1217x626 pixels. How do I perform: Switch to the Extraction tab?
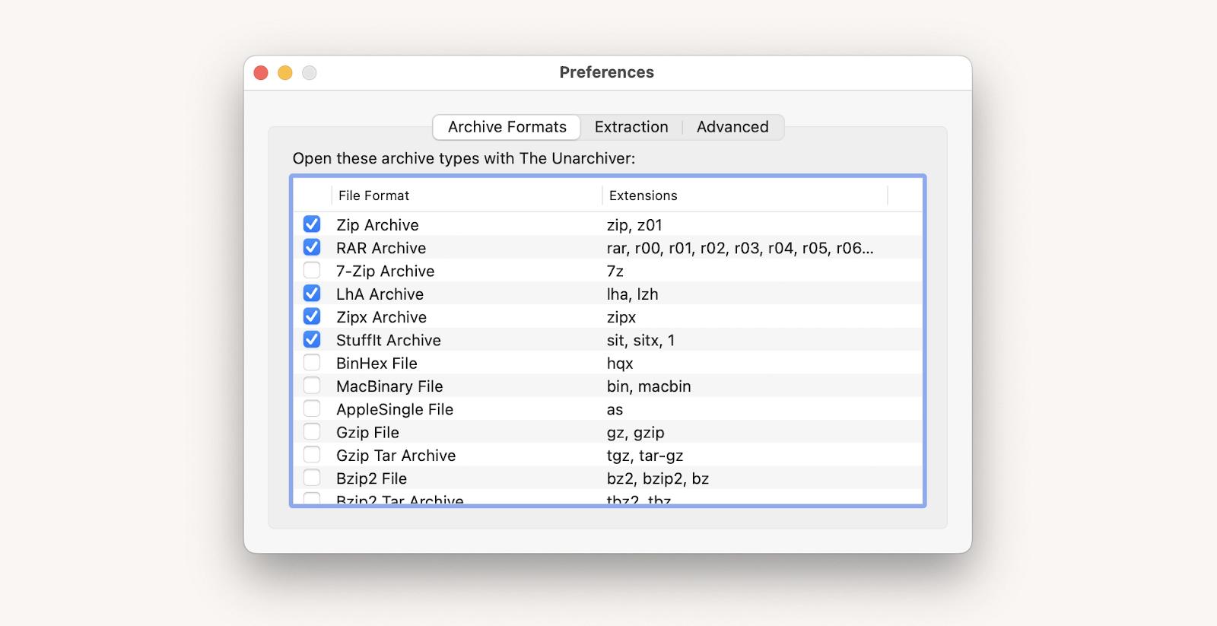click(631, 127)
